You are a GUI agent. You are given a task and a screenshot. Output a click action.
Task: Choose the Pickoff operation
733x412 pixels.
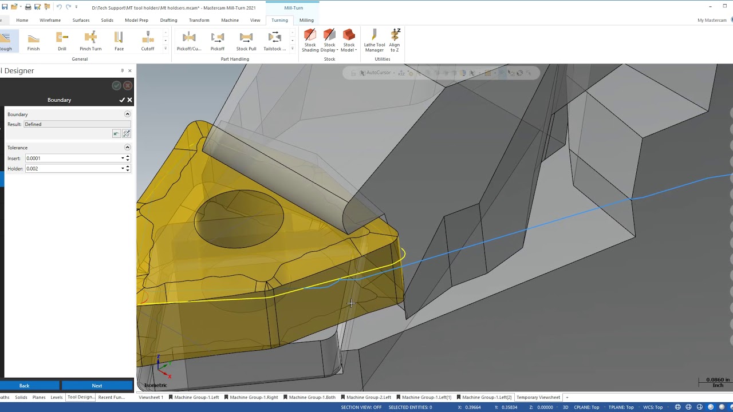click(218, 42)
